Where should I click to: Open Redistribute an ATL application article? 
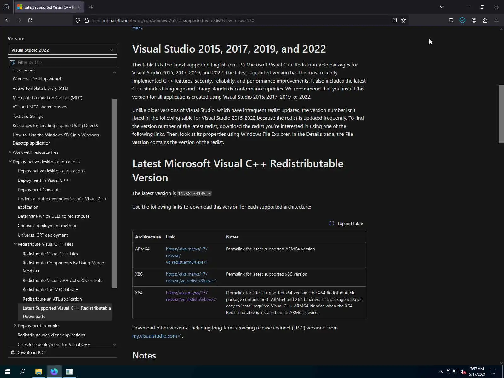[52, 299]
